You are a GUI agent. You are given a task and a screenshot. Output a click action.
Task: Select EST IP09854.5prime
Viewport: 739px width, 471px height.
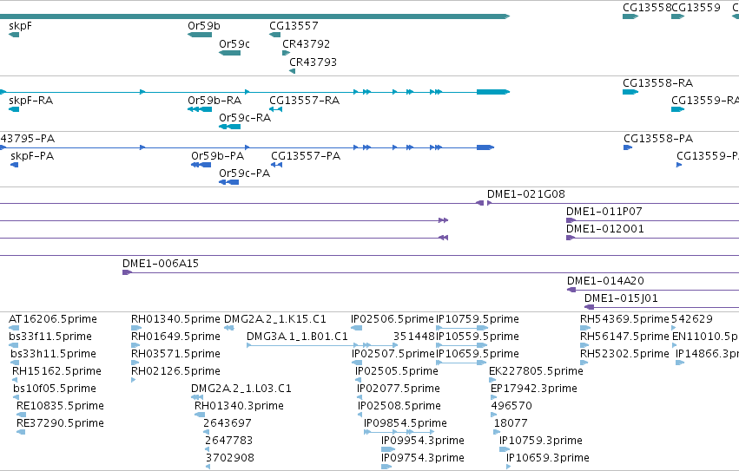(399, 432)
